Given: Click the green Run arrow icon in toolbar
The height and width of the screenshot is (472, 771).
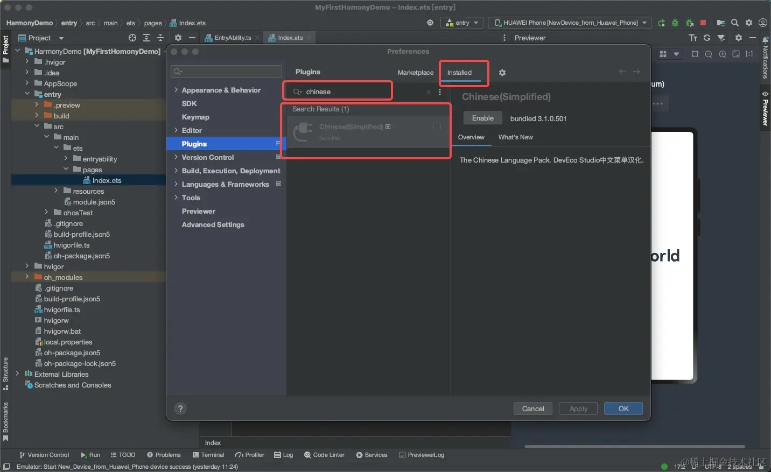Looking at the screenshot, I should [x=661, y=23].
